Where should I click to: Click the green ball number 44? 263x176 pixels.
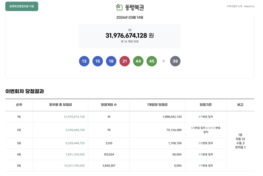click(x=138, y=61)
